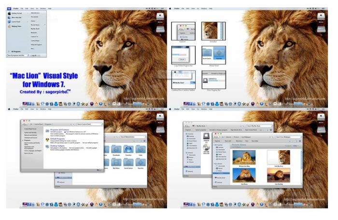Open the Downloads folder behind the Control Panel window
The image size is (338, 220).
click(x=116, y=150)
